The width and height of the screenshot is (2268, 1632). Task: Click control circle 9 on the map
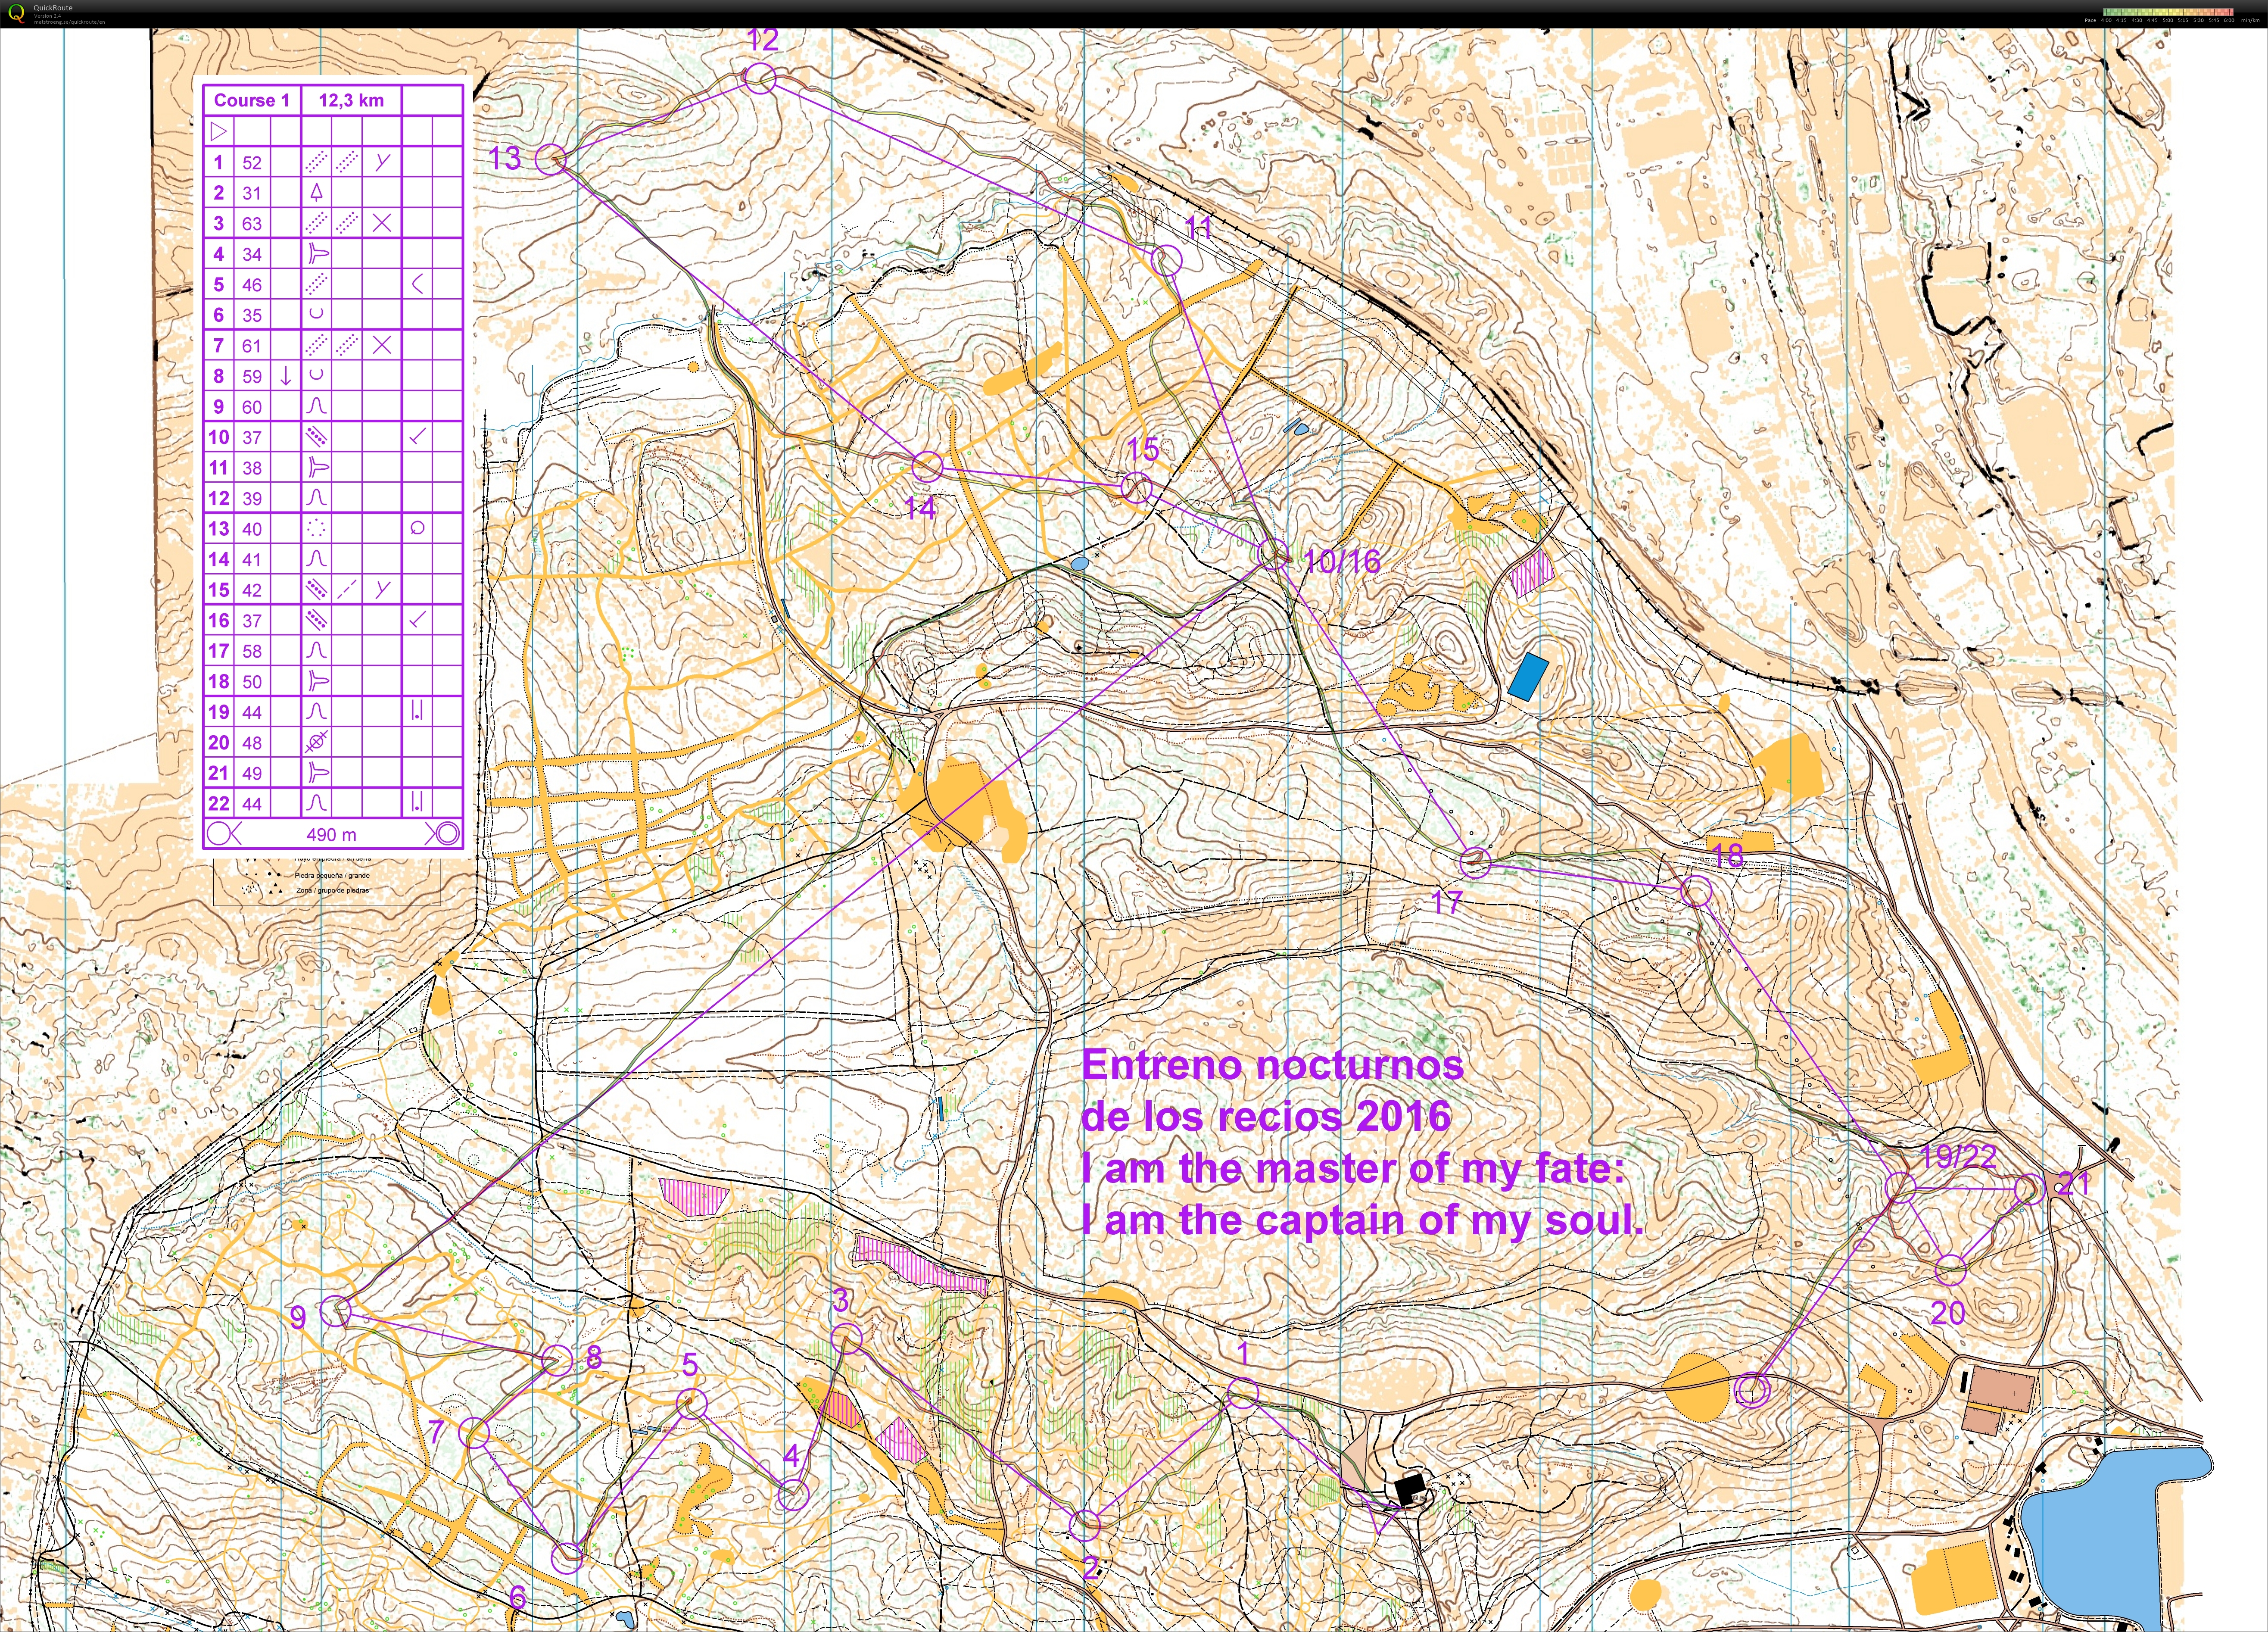[336, 1311]
